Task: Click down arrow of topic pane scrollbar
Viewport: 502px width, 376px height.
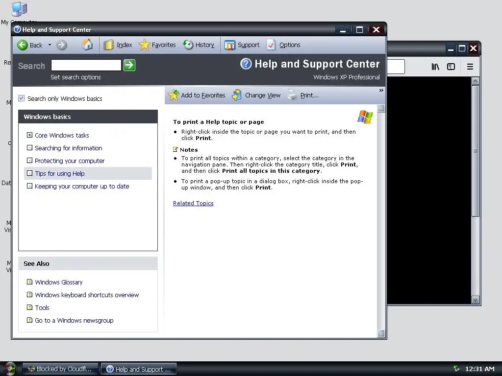Action: click(381, 333)
